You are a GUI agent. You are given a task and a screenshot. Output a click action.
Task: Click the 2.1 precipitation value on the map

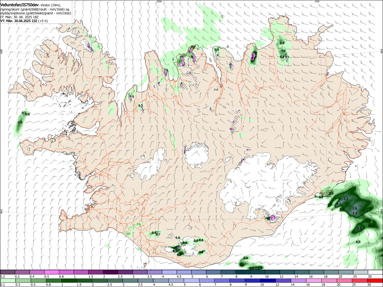click(365, 211)
